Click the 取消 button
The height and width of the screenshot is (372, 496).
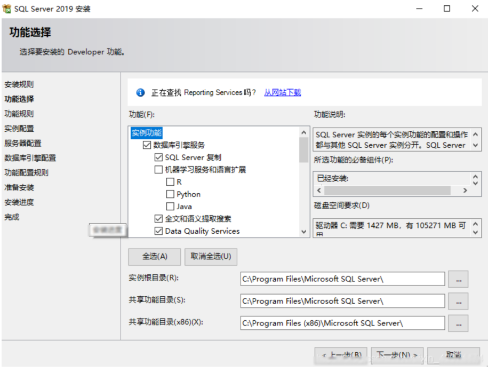click(454, 355)
